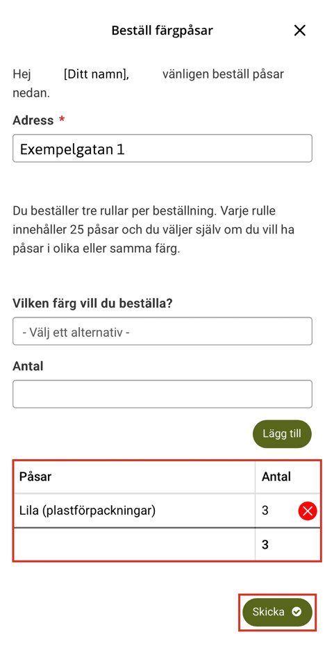Click the Antal table column header
The height and width of the screenshot is (671, 325).
click(276, 477)
